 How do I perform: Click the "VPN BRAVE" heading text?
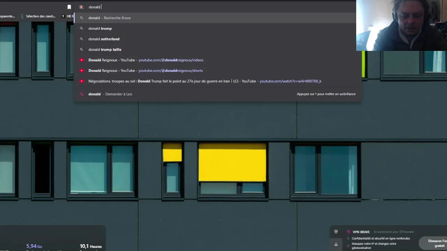pyautogui.click(x=361, y=232)
